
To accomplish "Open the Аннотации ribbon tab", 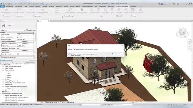I will point(59,7).
